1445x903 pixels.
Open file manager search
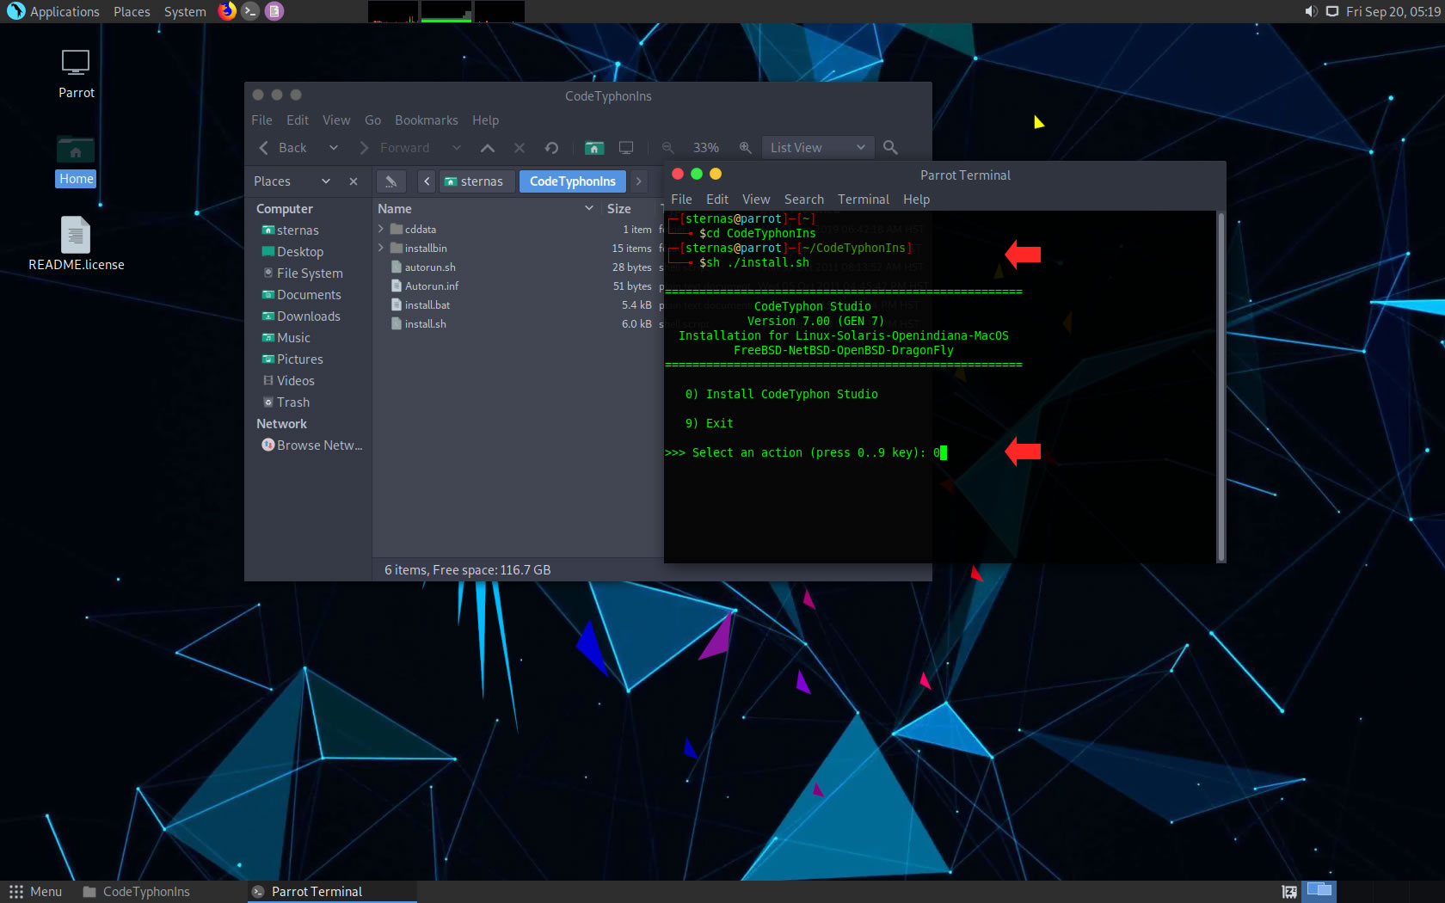(x=890, y=148)
